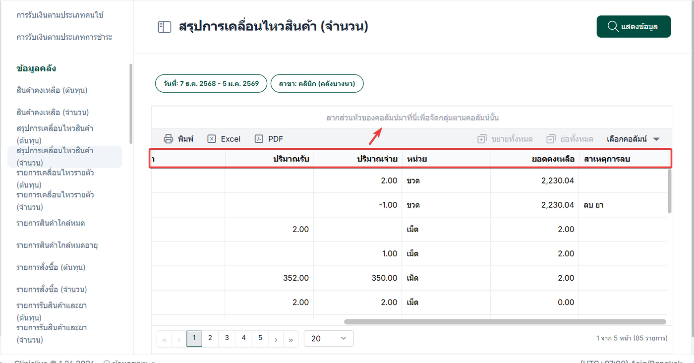Click the เม็ด unit in the 352.00 row
Image resolution: width=694 pixels, height=363 pixels.
click(x=446, y=278)
